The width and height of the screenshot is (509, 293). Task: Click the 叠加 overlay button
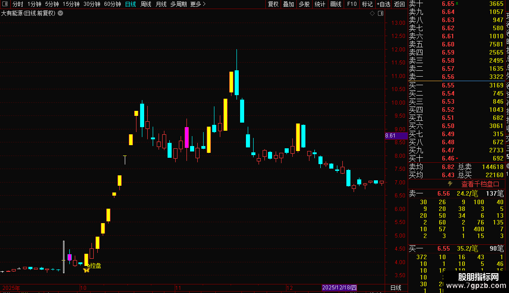click(x=288, y=4)
